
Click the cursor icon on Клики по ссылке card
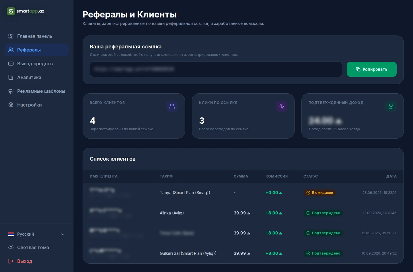tap(282, 106)
